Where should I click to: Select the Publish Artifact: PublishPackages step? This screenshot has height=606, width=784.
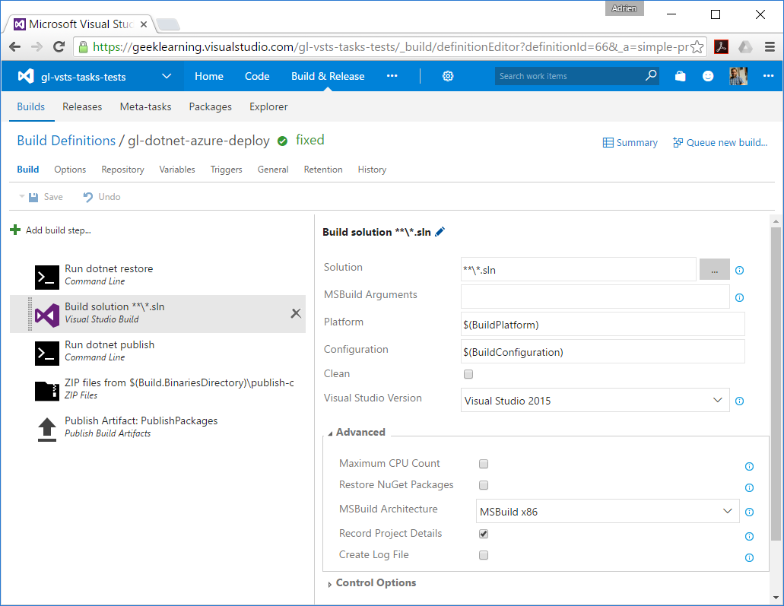point(157,427)
